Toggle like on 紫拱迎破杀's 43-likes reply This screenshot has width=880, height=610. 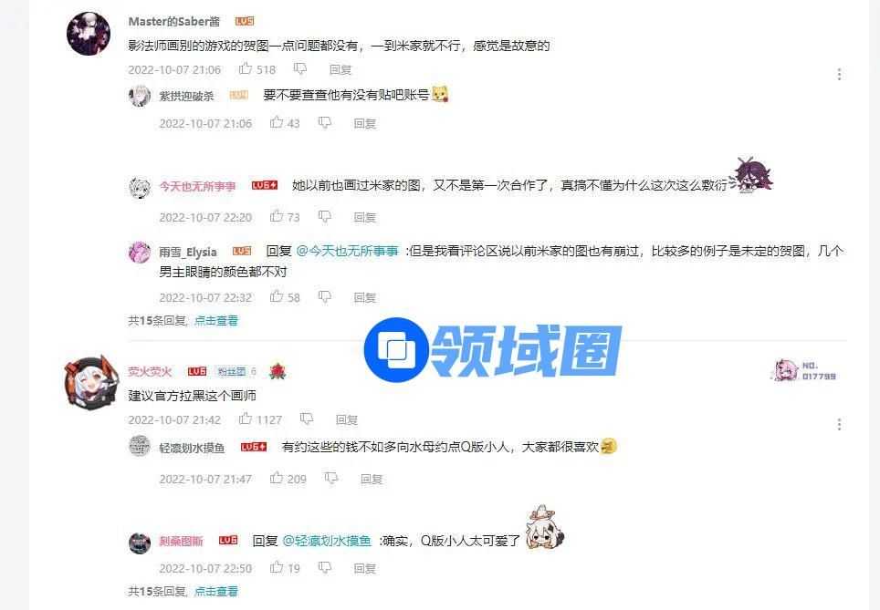coord(276,122)
